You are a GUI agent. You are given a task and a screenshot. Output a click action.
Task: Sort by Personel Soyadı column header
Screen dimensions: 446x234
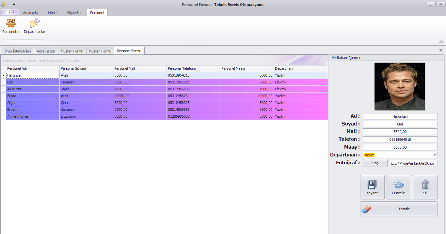[x=86, y=68]
